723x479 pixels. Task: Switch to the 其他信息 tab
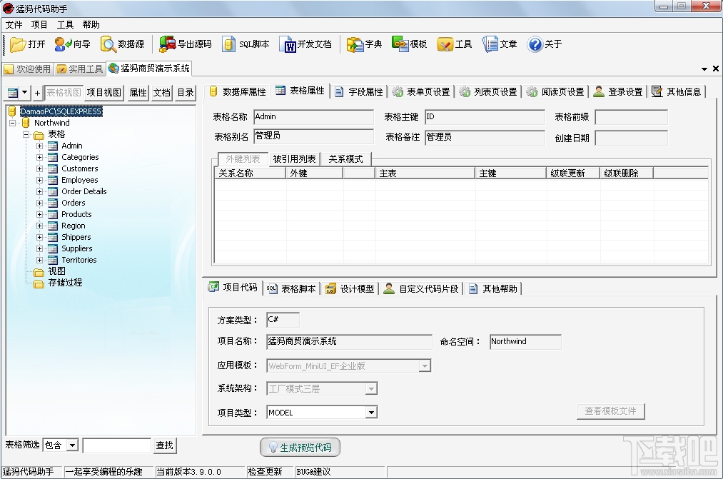(x=677, y=92)
